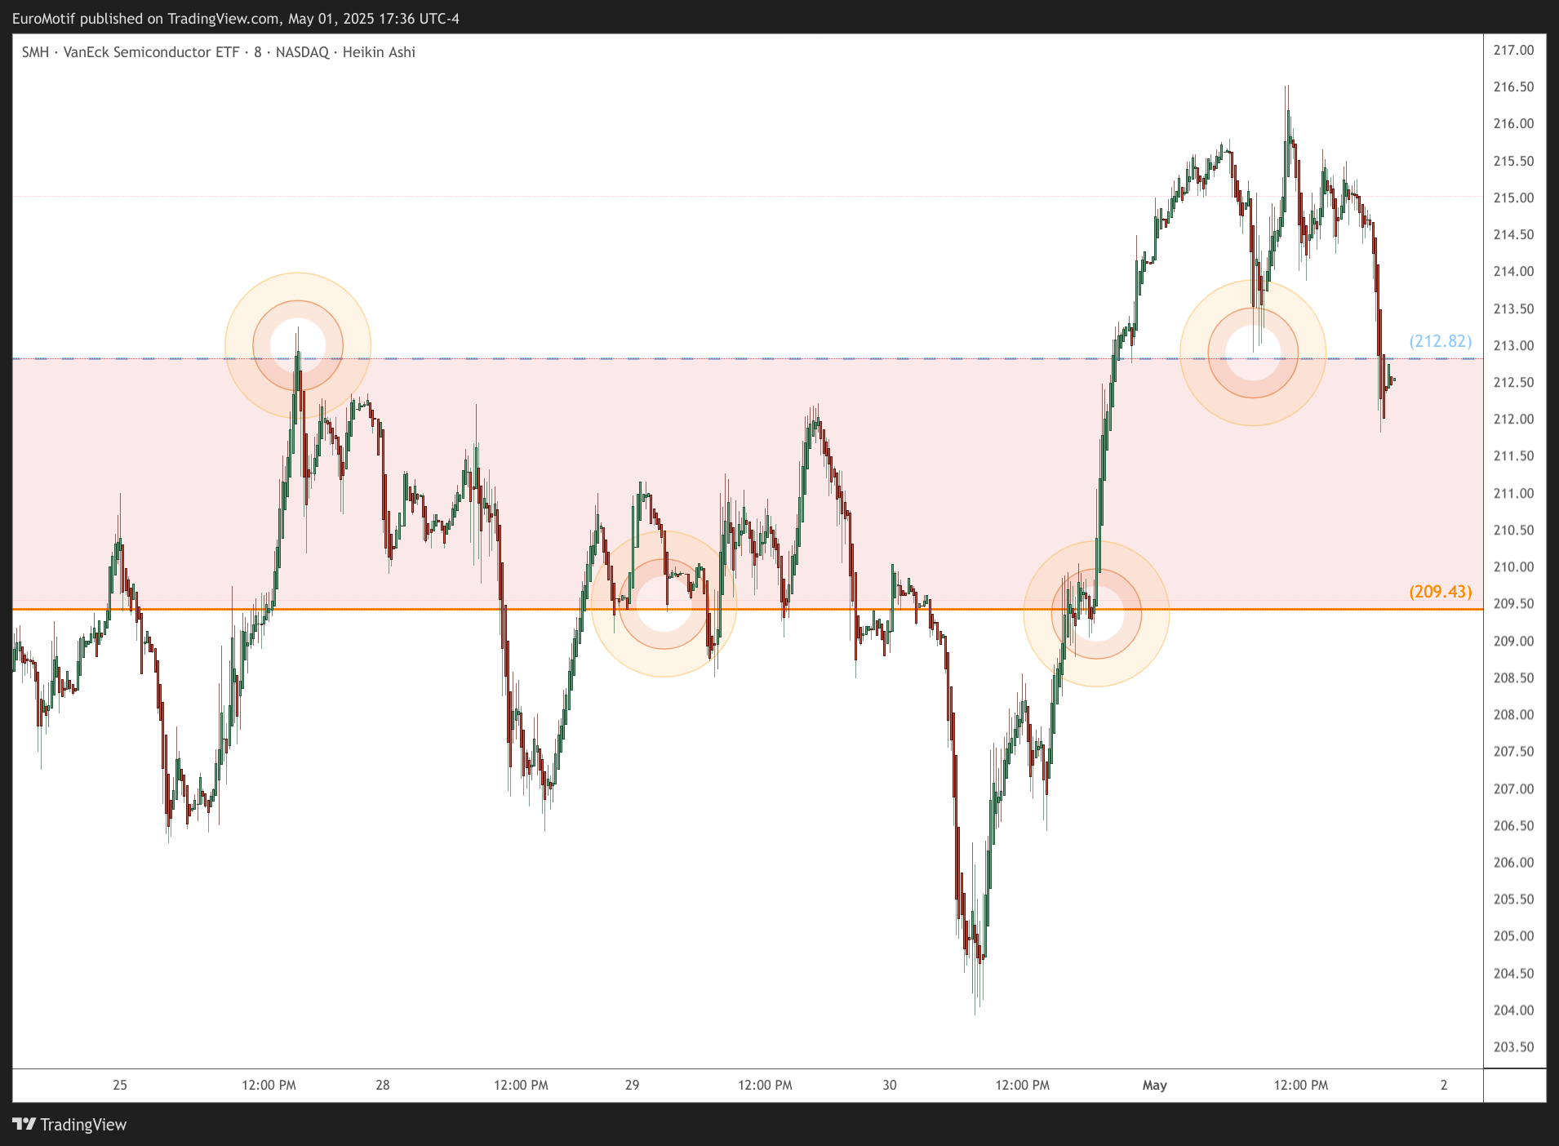The image size is (1559, 1146).
Task: Click the SMH VanEck Semiconductor ETF chart title
Action: (x=218, y=52)
